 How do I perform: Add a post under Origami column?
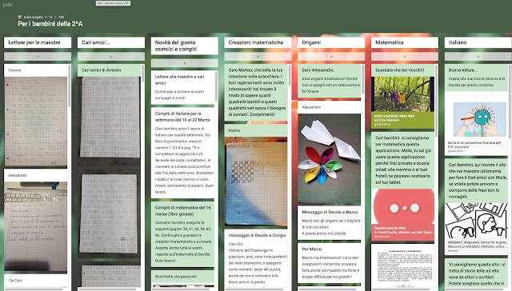331,57
